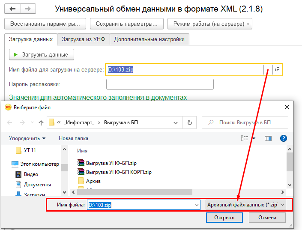Image resolution: width=302 pixels, height=230 pixels.
Task: Open file type filter Архивный файл данных
Action: click(246, 205)
